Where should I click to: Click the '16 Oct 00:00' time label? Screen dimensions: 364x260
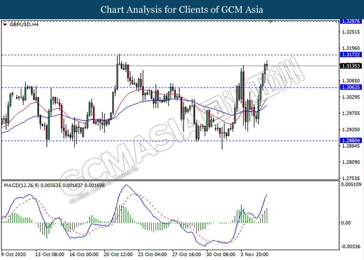pyautogui.click(x=84, y=254)
